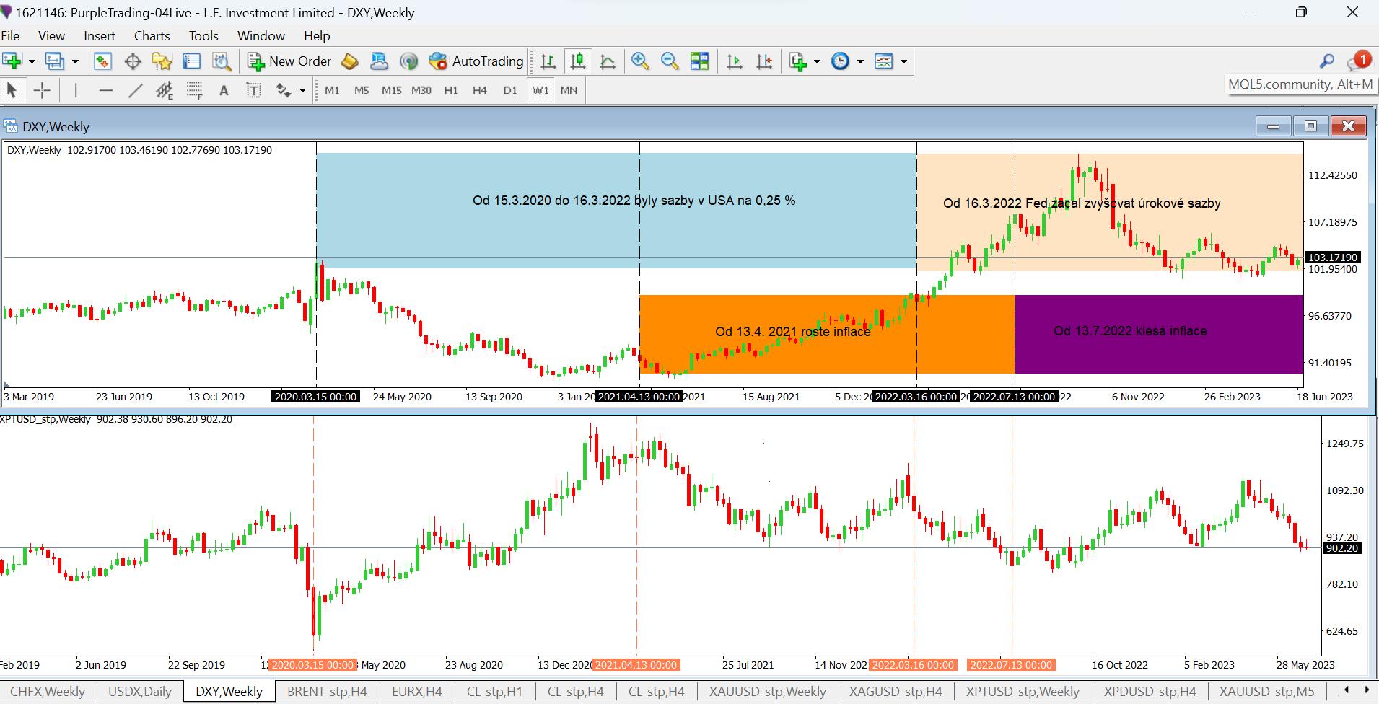The width and height of the screenshot is (1379, 704).
Task: Open MQL5 community notifications icon
Action: coord(1357,61)
